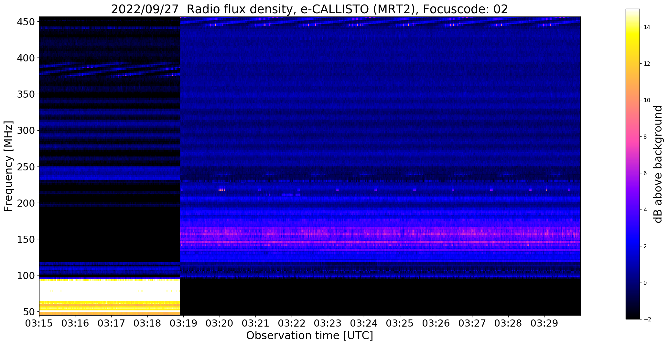The image size is (668, 345).
Task: Click the 450 frequency tick label
Action: pos(26,22)
